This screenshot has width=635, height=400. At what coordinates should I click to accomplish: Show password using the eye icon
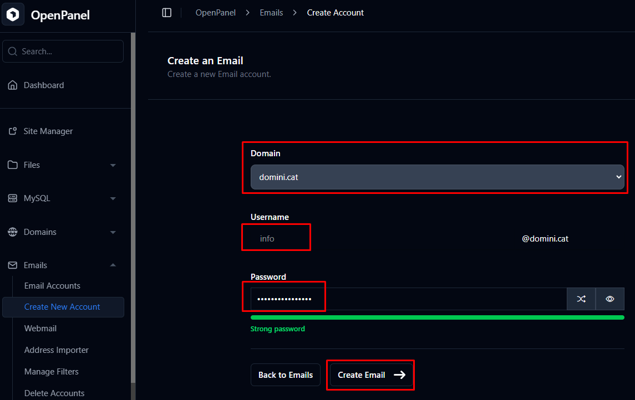pos(610,299)
